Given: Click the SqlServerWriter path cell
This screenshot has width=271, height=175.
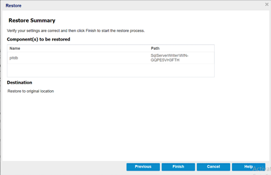Looking at the screenshot, I should pyautogui.click(x=169, y=58).
